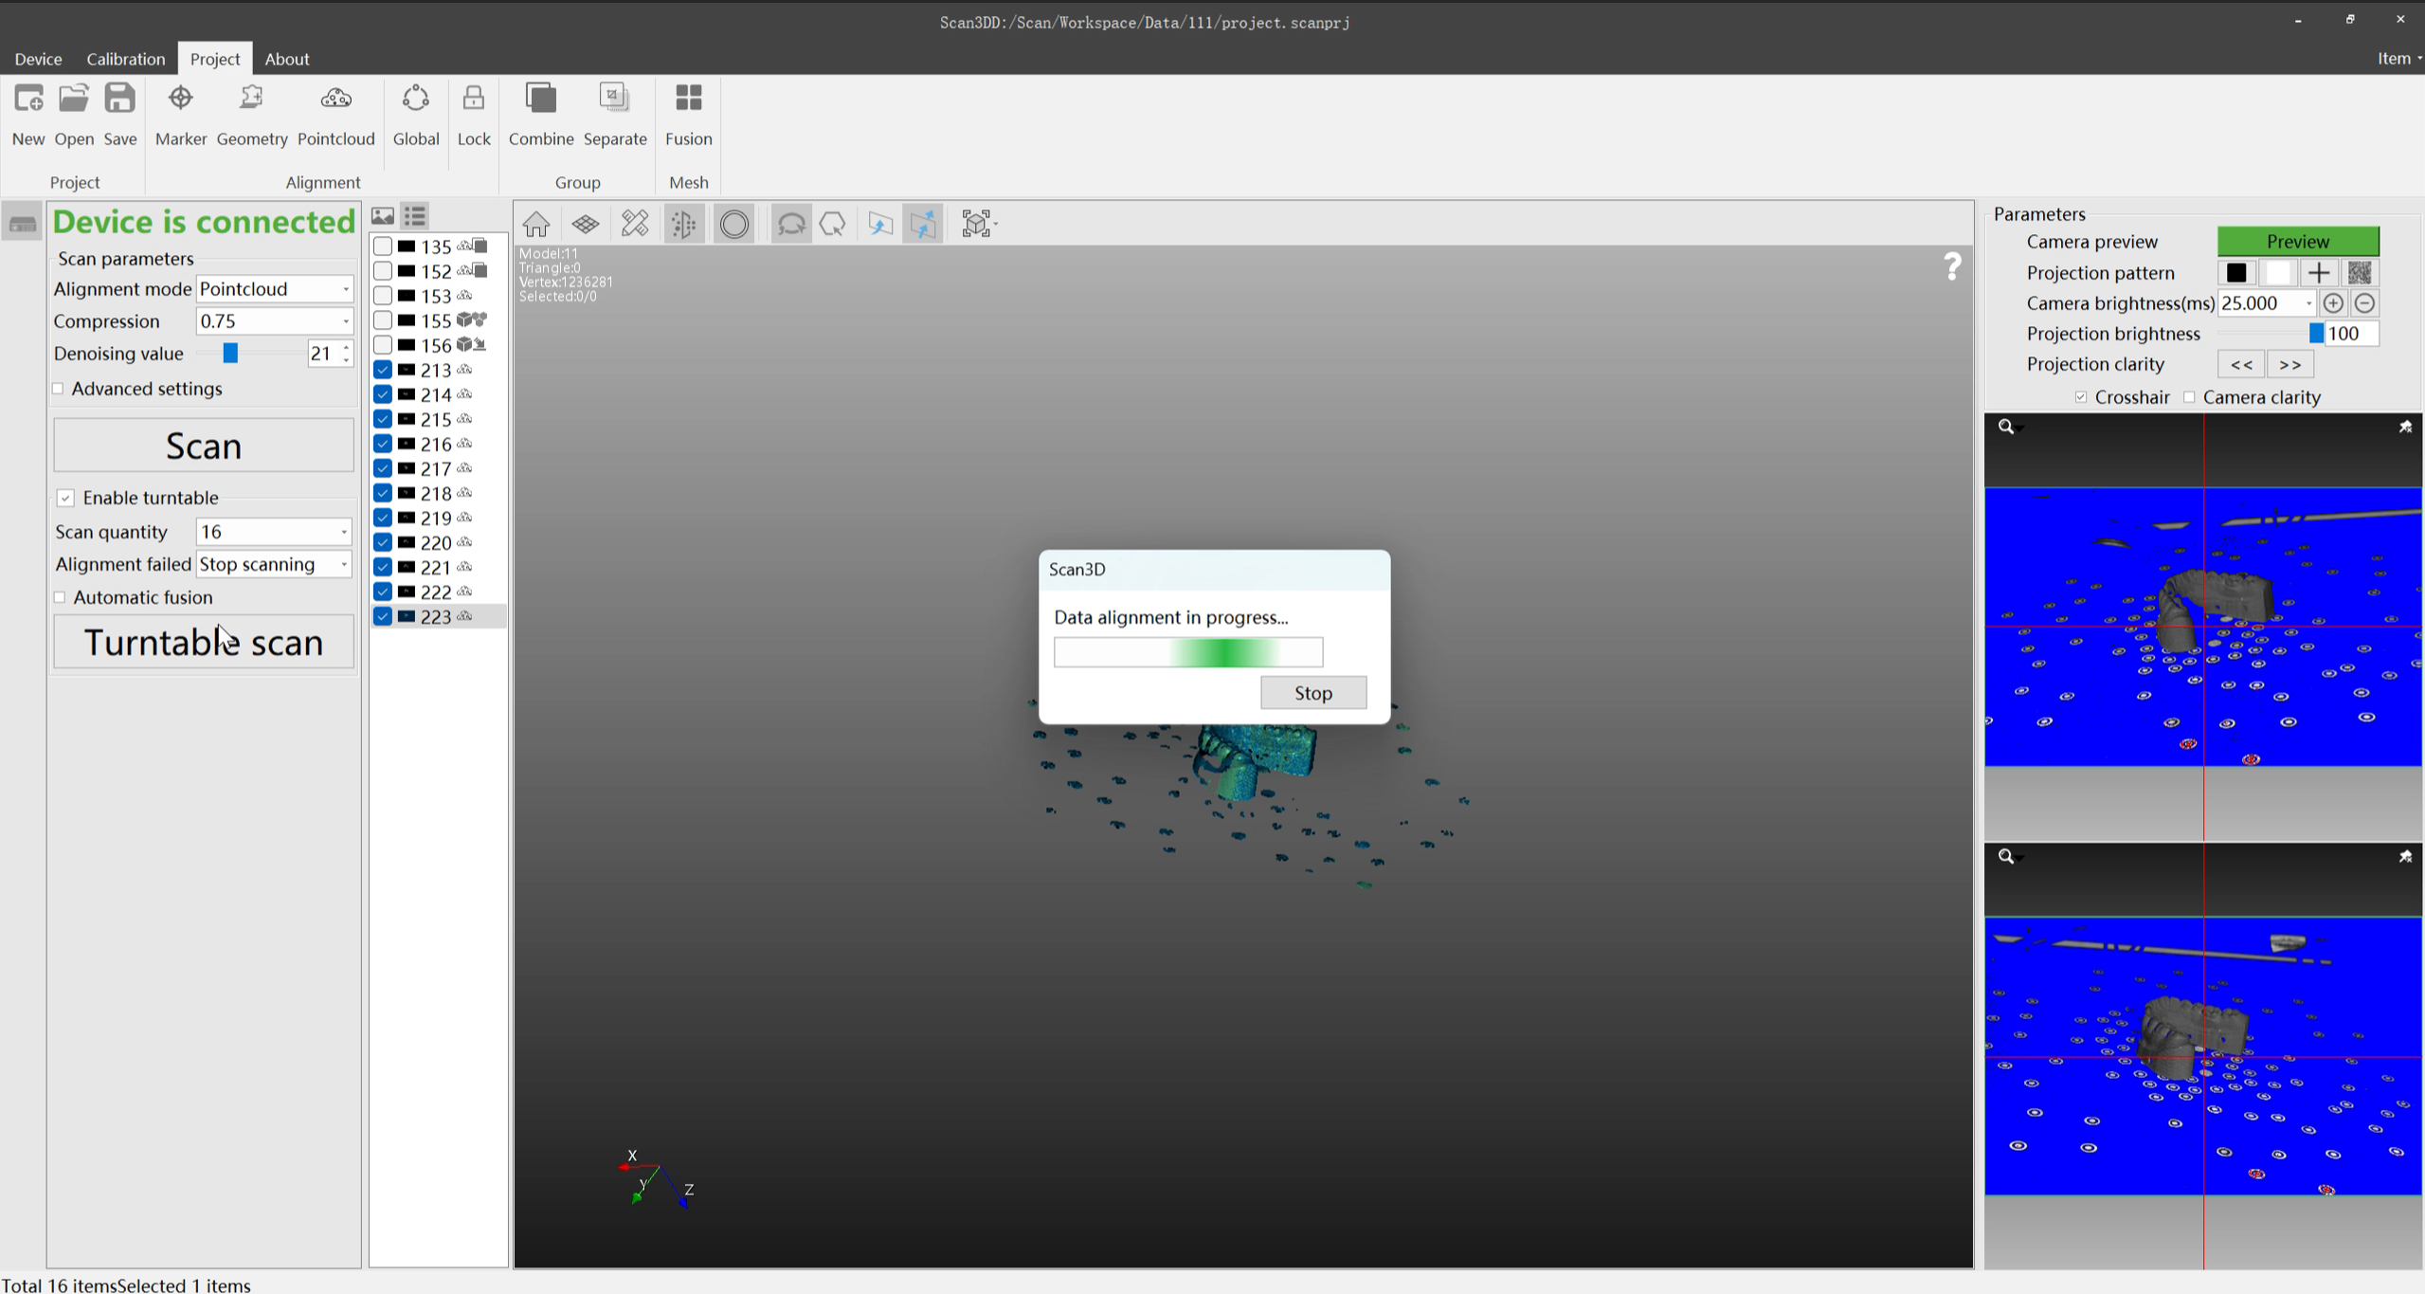Increase camera brightness with plus circle
The height and width of the screenshot is (1294, 2425).
(x=2333, y=303)
